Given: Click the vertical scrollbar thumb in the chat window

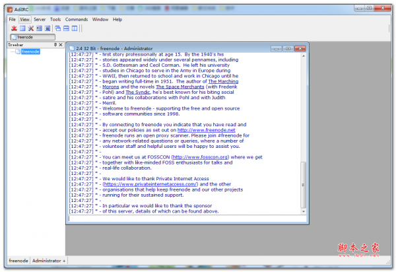Looking at the screenshot, I should pyautogui.click(x=304, y=185).
